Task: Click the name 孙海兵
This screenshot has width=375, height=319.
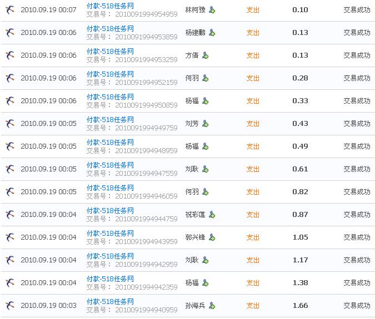Action: [196, 306]
